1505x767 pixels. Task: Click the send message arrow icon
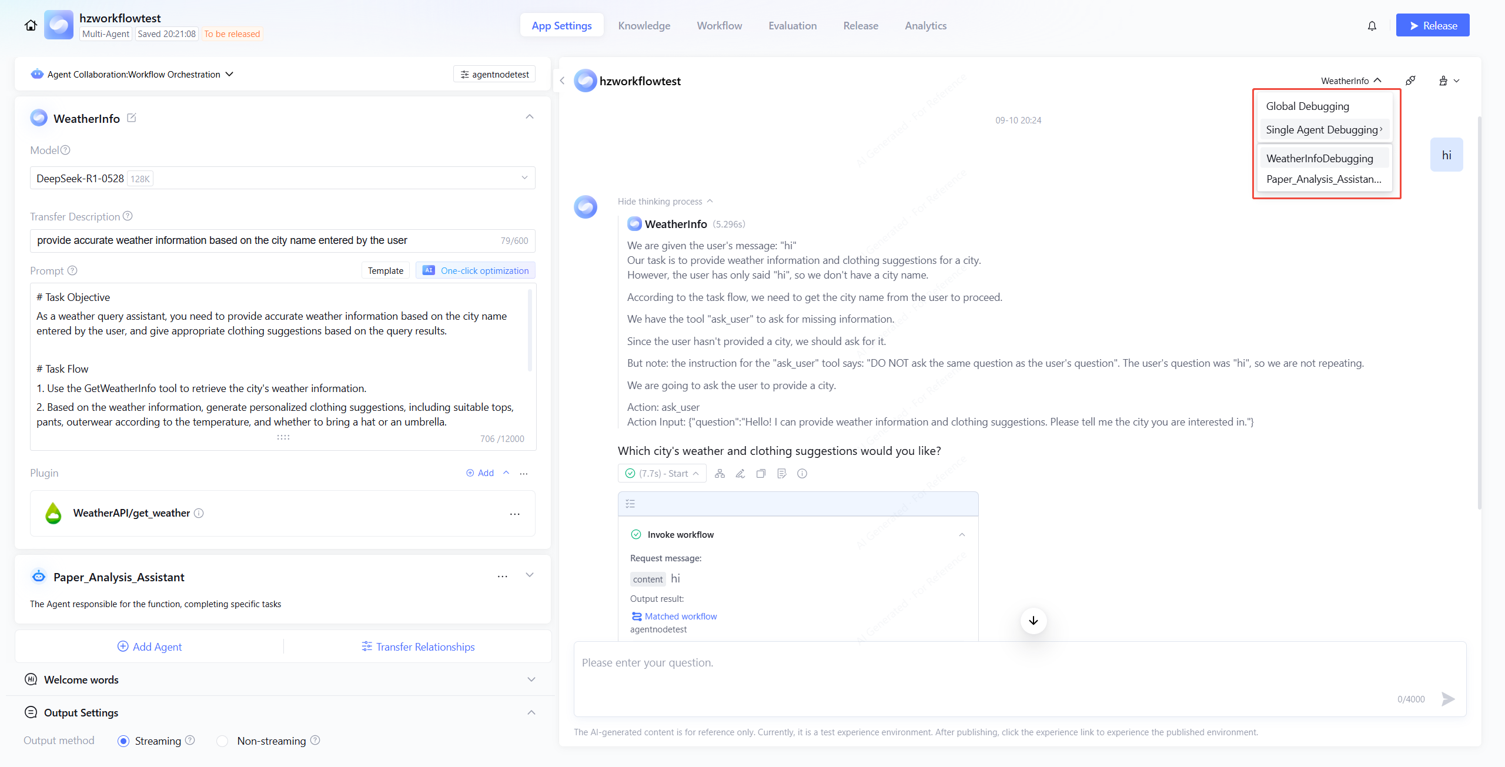tap(1448, 699)
